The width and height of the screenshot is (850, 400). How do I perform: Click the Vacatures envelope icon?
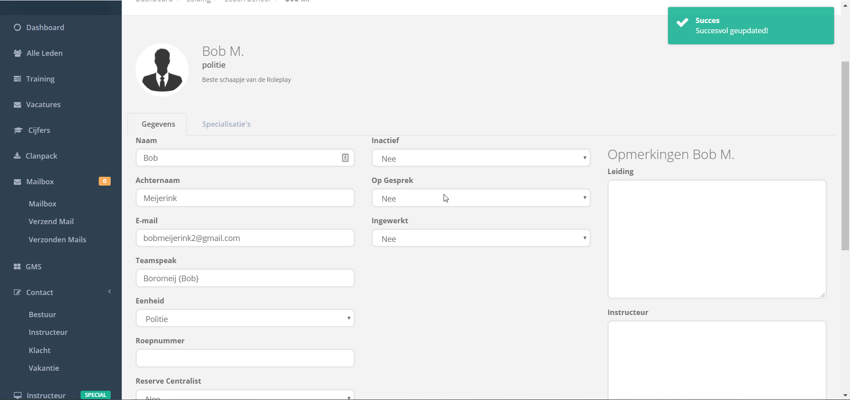coord(17,105)
